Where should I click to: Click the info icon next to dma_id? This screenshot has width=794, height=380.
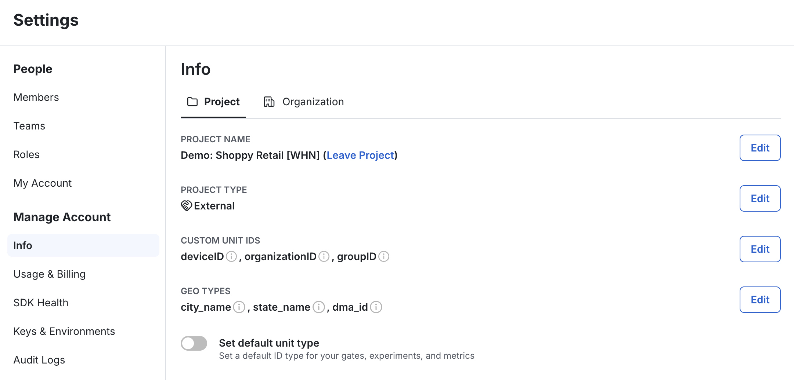click(x=376, y=307)
